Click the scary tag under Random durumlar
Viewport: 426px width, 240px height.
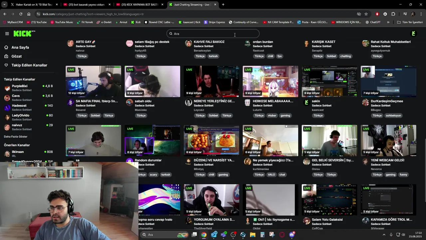(x=153, y=175)
